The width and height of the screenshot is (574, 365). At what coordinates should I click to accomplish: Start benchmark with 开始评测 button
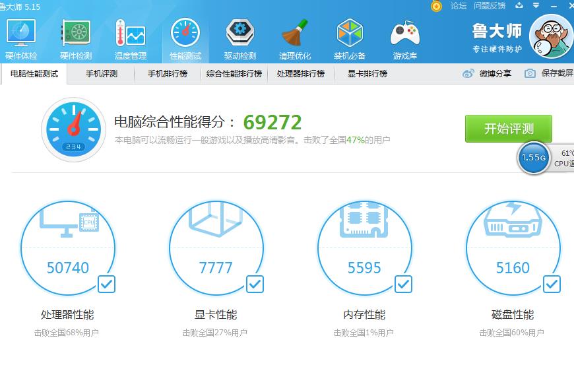pyautogui.click(x=509, y=129)
